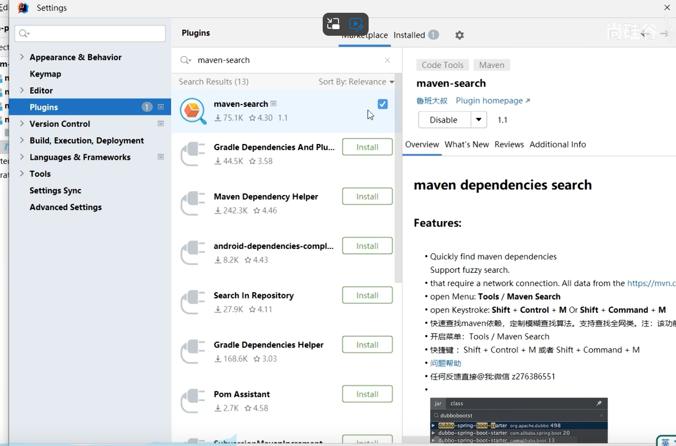Click the Maven Dependency Helper plugin icon

pos(193,203)
